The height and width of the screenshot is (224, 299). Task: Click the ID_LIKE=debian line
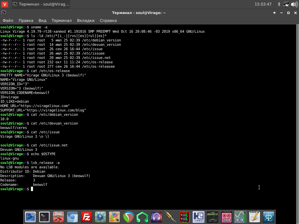(15, 101)
